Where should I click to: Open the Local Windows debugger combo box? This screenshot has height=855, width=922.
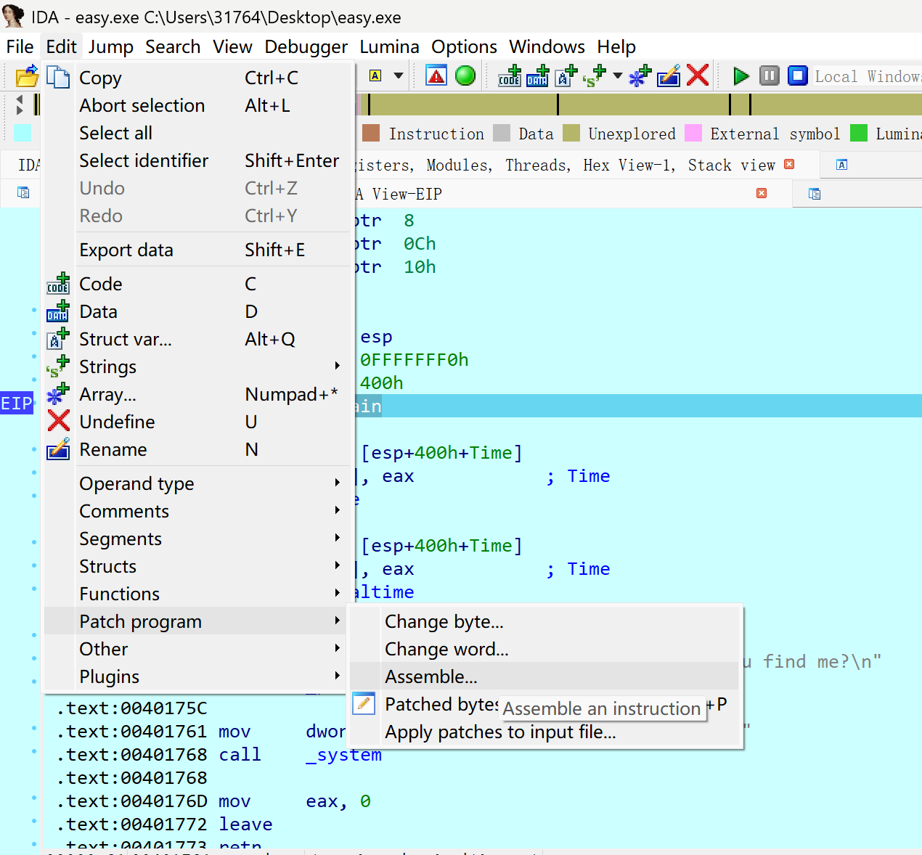[x=867, y=76]
